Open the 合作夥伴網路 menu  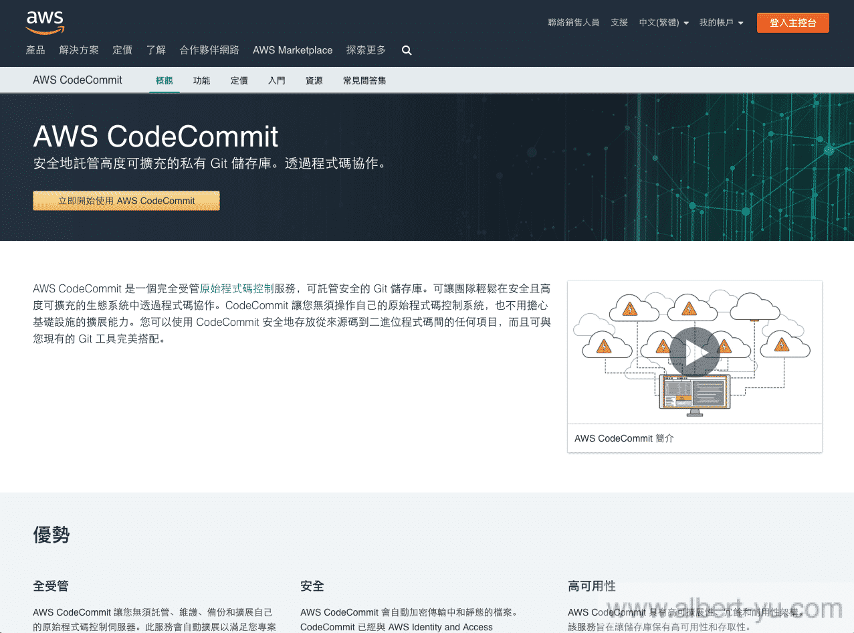(x=209, y=50)
